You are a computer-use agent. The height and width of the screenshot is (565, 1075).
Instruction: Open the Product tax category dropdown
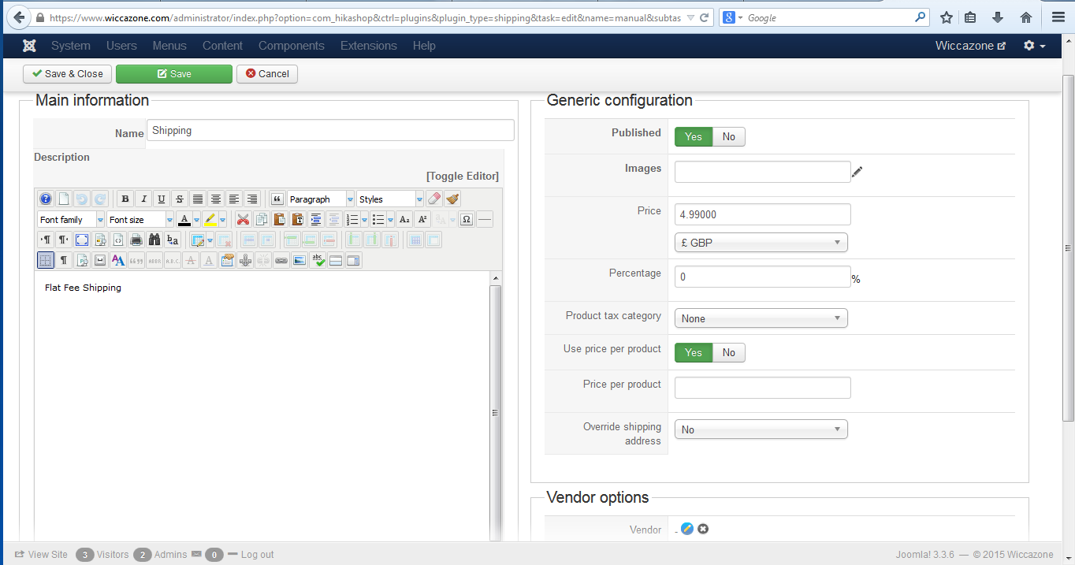point(761,318)
